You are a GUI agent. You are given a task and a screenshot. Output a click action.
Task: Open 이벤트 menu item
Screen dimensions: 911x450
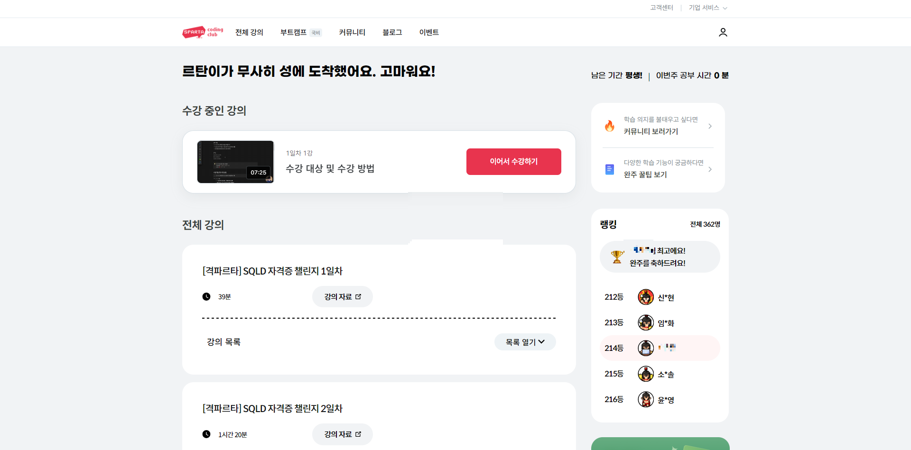pyautogui.click(x=429, y=32)
